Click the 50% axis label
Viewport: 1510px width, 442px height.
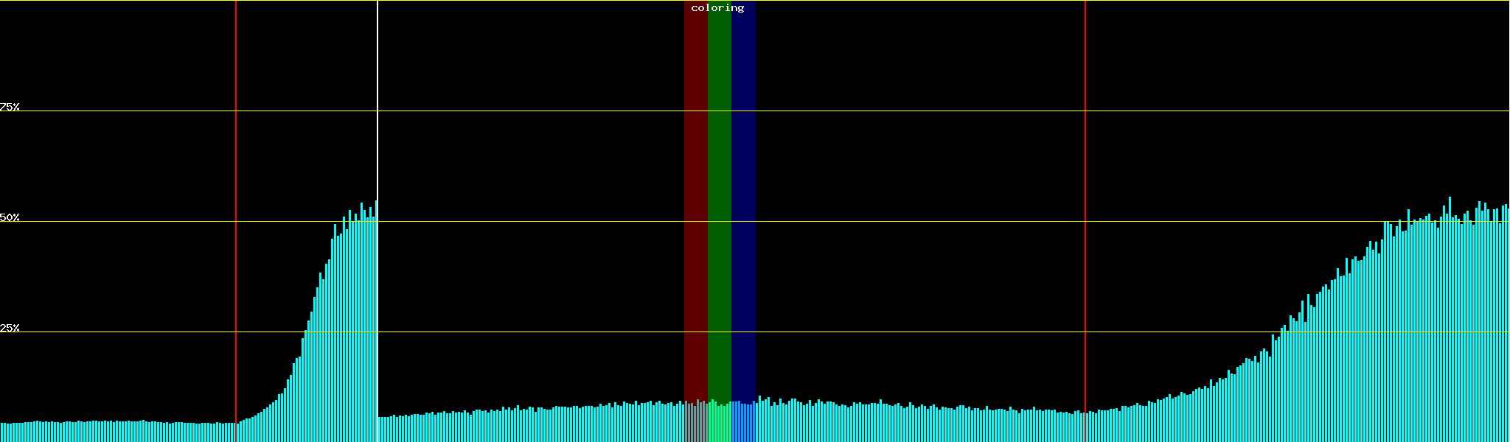[10, 218]
